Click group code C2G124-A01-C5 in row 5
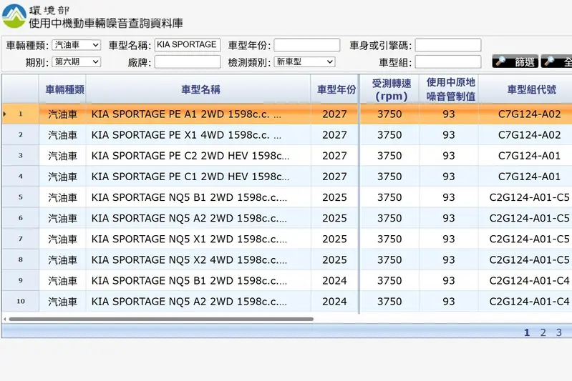572x381 pixels. 529,197
